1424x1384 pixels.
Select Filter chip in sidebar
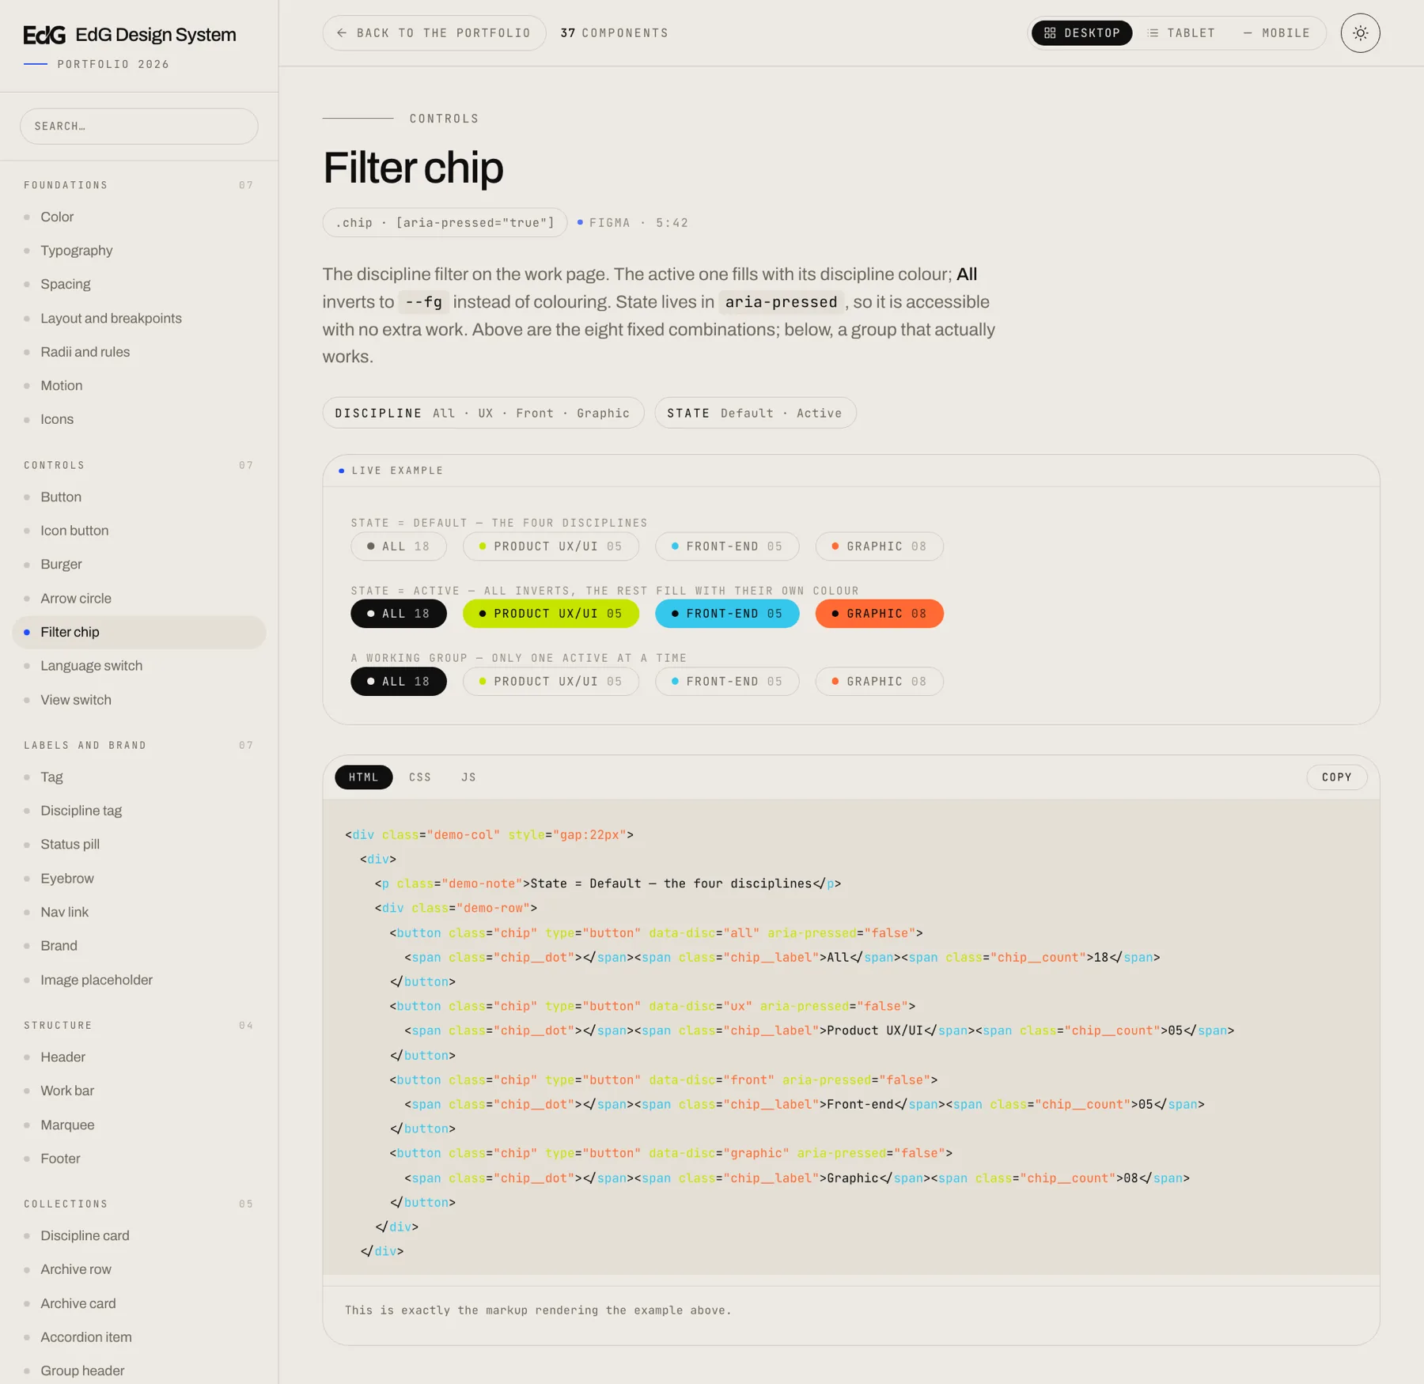pyautogui.click(x=139, y=632)
